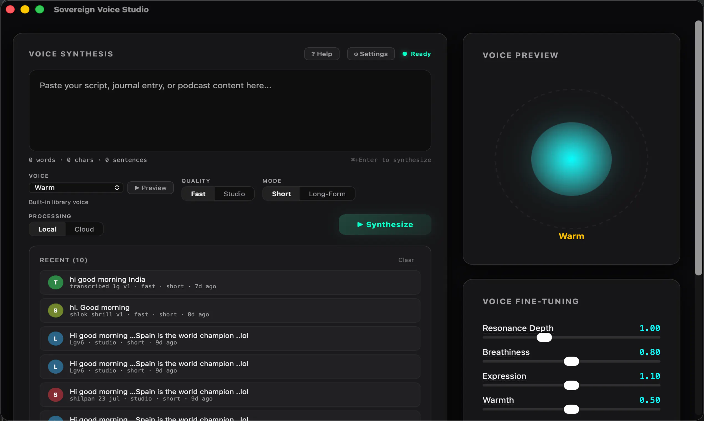
Task: Start synthesis with the Synthesize button
Action: tap(385, 224)
